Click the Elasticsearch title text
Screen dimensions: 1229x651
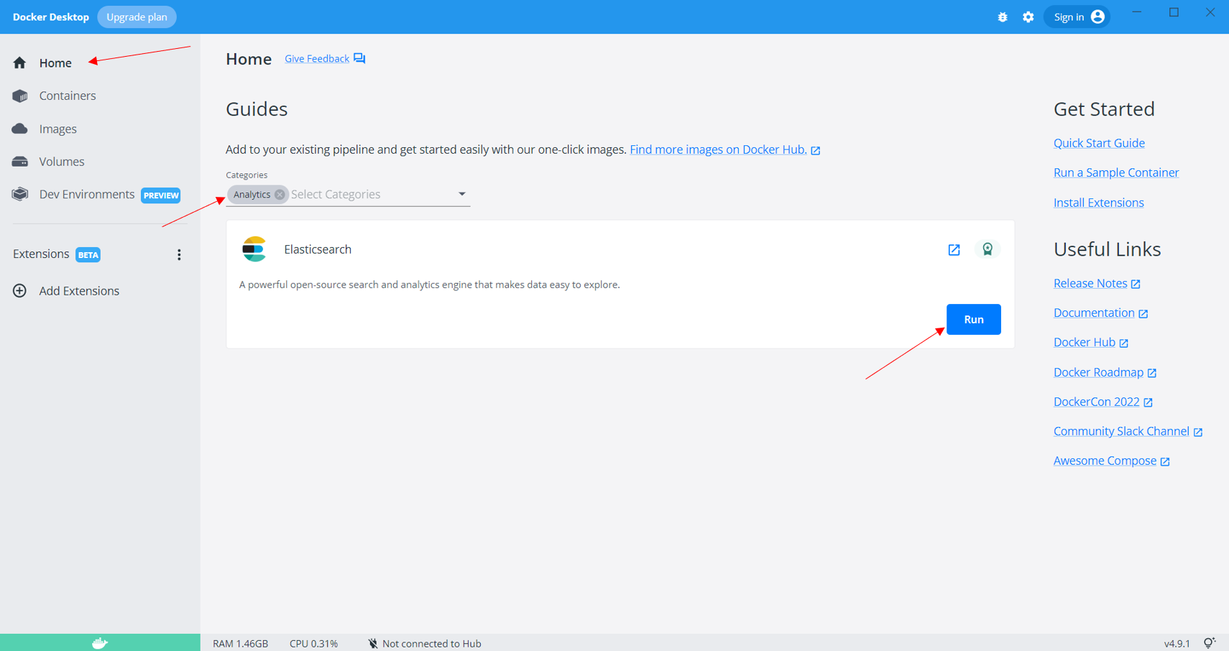[x=318, y=249]
